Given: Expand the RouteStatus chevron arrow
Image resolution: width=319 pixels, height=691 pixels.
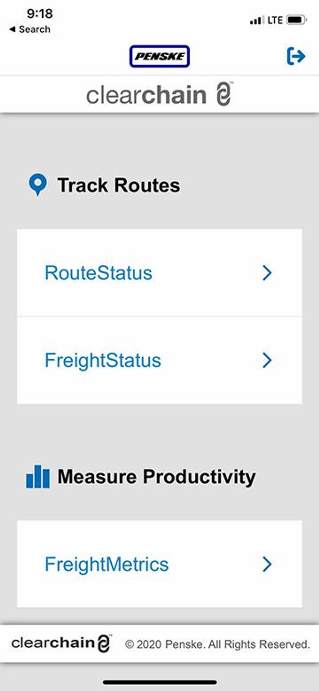Looking at the screenshot, I should click(267, 273).
